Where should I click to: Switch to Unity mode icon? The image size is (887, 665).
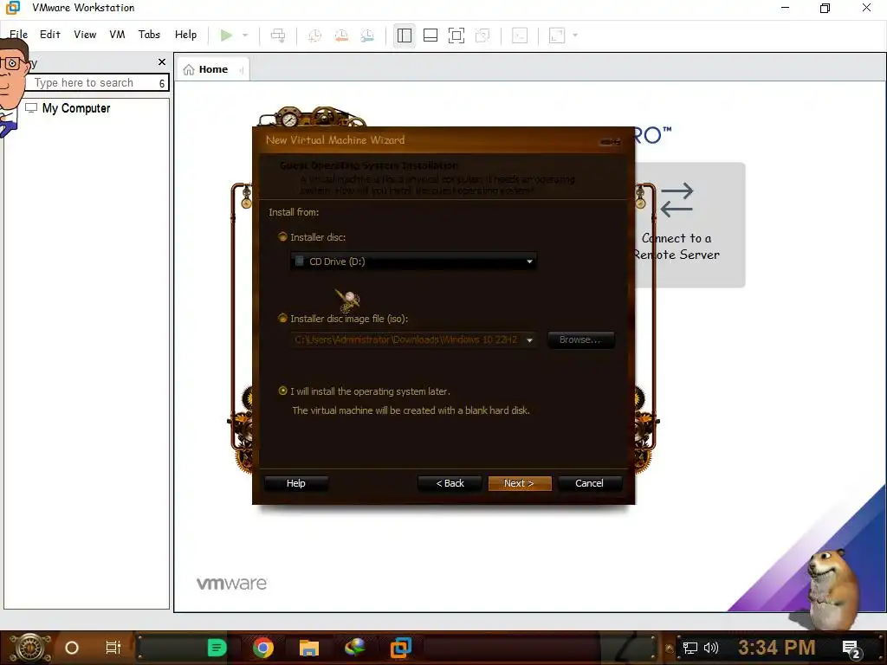click(x=482, y=36)
